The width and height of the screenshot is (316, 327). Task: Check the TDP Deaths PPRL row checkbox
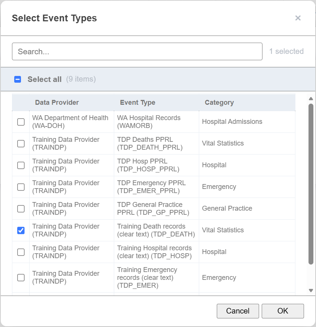point(21,143)
